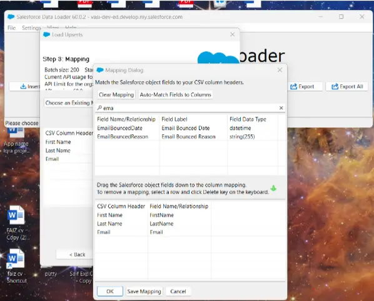Select the EmailBouncedReason field row
Viewport: 374px width, 301px height.
[190, 137]
